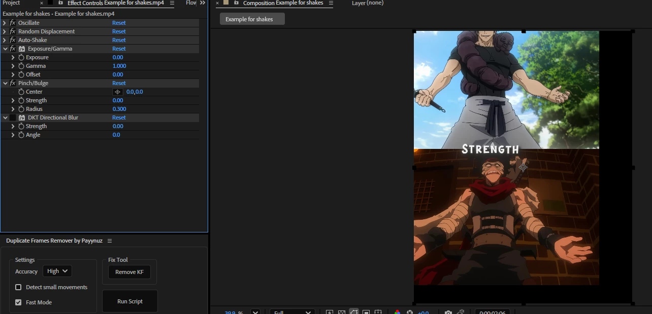Uncheck the Fast Mode checkbox
This screenshot has height=314, width=652.
(18, 302)
